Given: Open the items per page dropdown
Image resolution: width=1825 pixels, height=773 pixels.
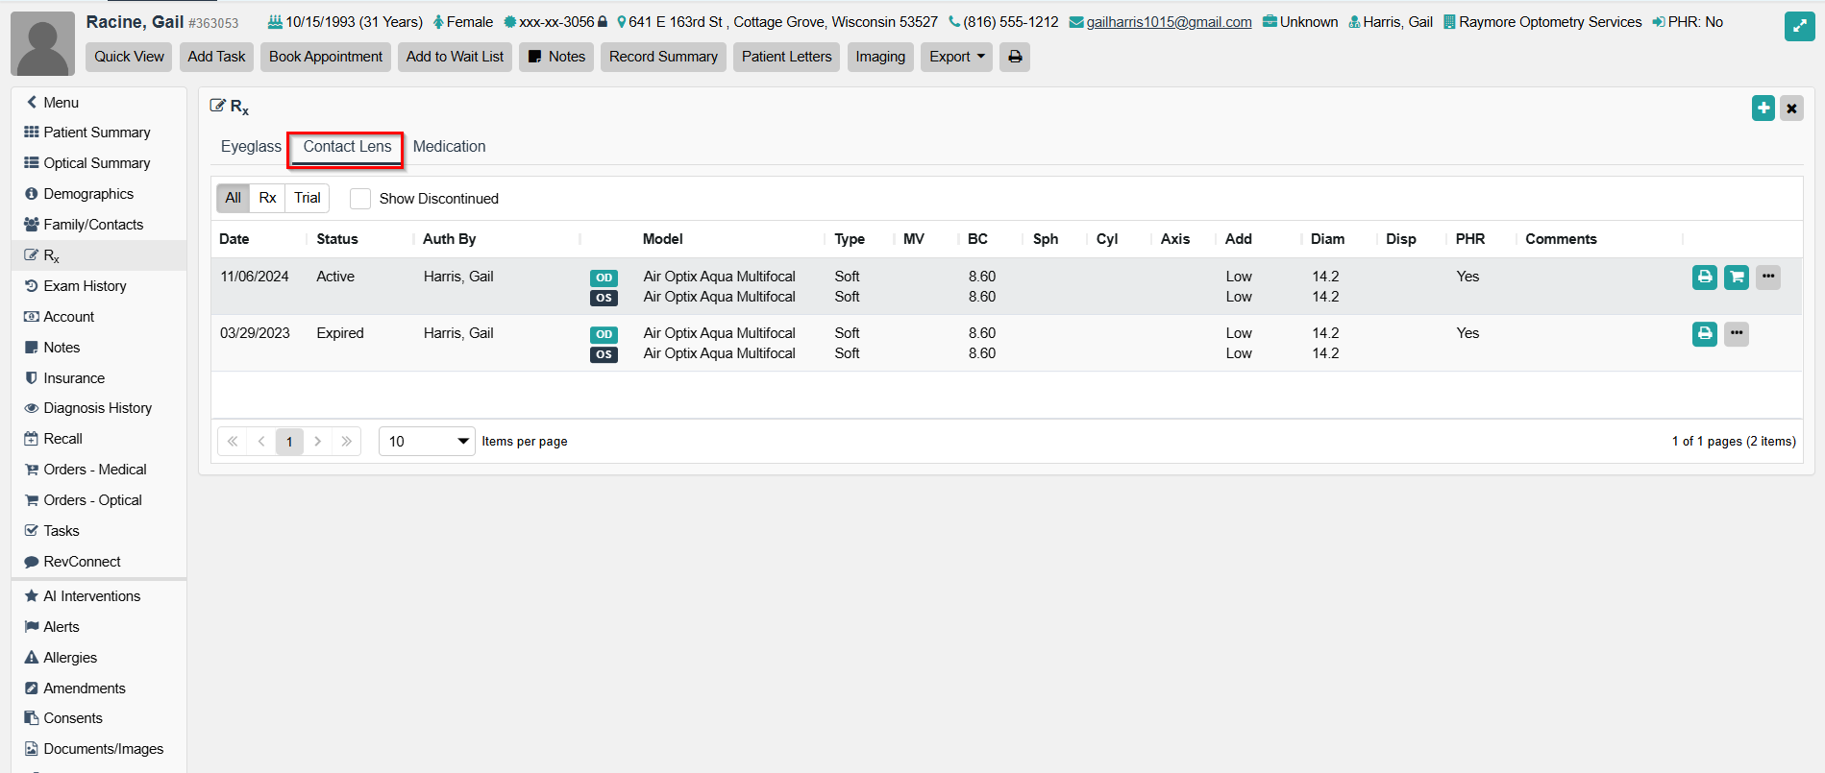Looking at the screenshot, I should pos(426,441).
